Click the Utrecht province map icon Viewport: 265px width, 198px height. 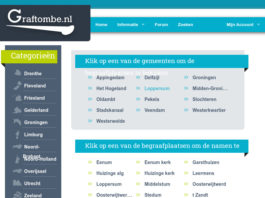(17, 181)
